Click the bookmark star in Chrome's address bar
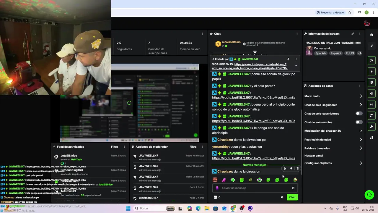This screenshot has width=378, height=213. click(350, 12)
